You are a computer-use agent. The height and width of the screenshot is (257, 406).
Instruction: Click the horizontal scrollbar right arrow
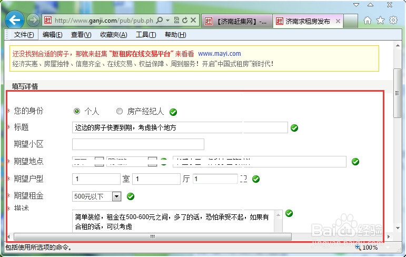pyautogui.click(x=389, y=236)
